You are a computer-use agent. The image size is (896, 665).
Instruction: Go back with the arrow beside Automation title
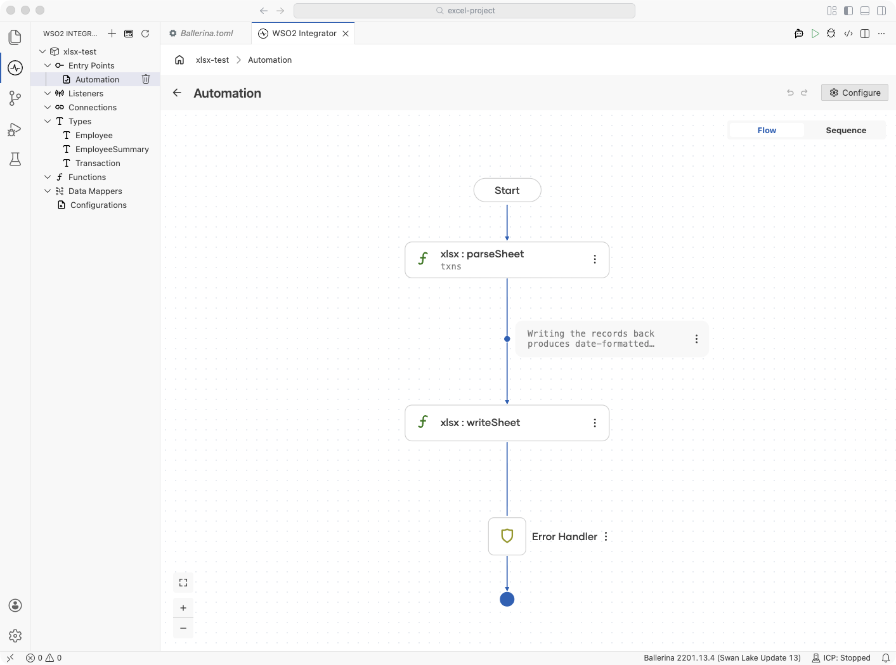(x=177, y=93)
